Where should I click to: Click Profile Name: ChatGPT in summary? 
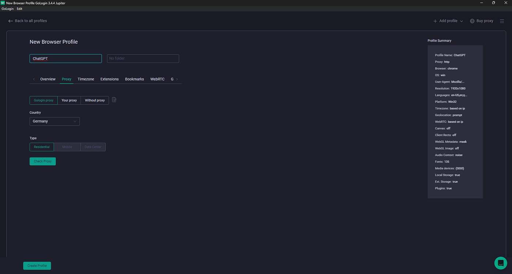tap(450, 55)
